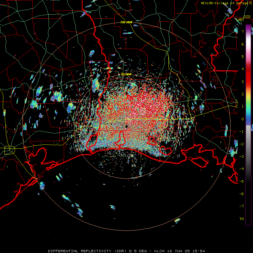This screenshot has height=253, width=253.
Task: Click the -4 value on the color scale
Action: coord(241,169)
